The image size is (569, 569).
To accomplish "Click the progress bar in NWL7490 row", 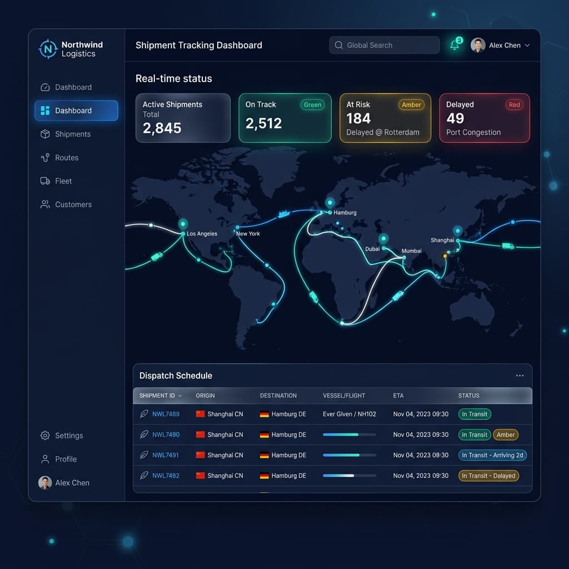I will click(x=349, y=435).
